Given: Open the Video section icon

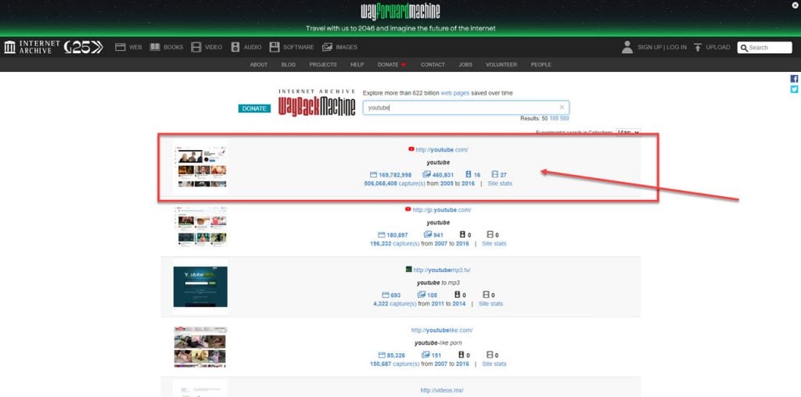Looking at the screenshot, I should point(196,47).
